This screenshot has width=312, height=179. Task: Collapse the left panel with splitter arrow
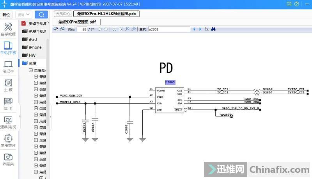tap(51, 116)
